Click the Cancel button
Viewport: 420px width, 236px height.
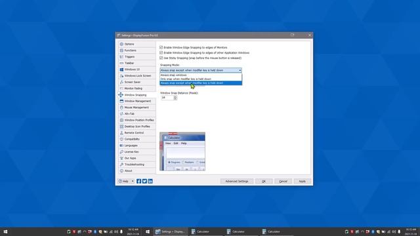(x=283, y=181)
